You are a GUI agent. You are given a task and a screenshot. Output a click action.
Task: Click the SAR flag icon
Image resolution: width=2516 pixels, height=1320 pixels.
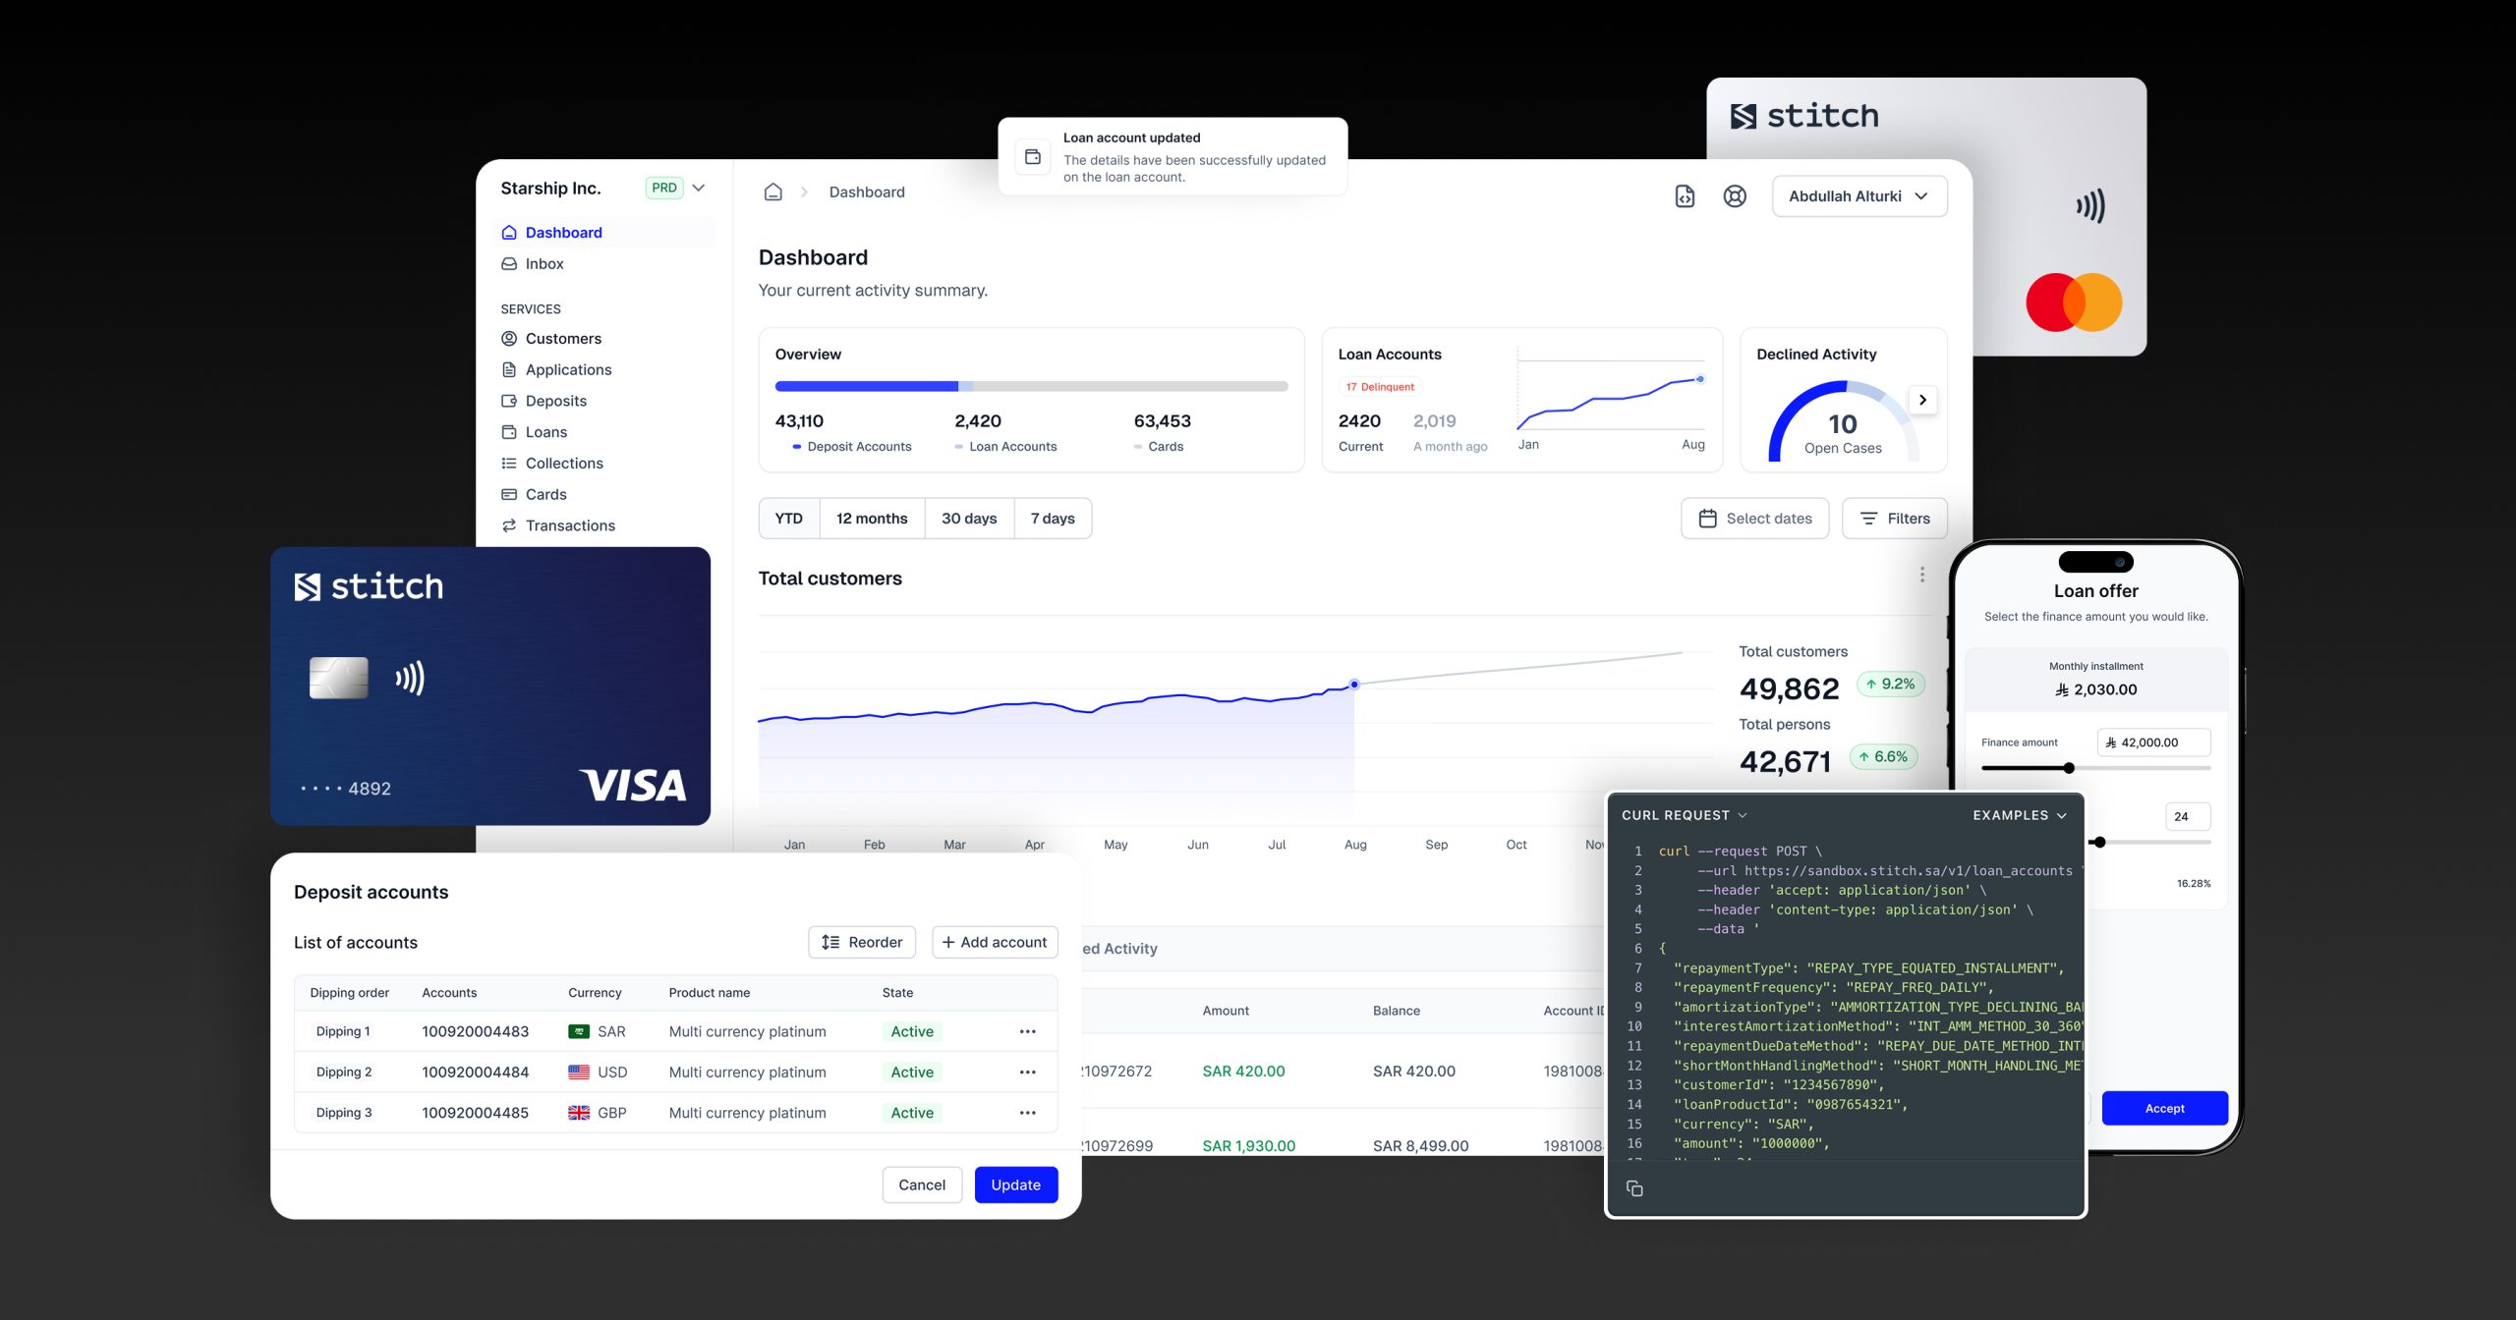[x=579, y=1032]
